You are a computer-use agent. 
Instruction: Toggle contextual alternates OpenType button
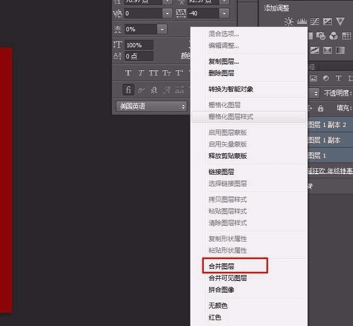pos(141,90)
